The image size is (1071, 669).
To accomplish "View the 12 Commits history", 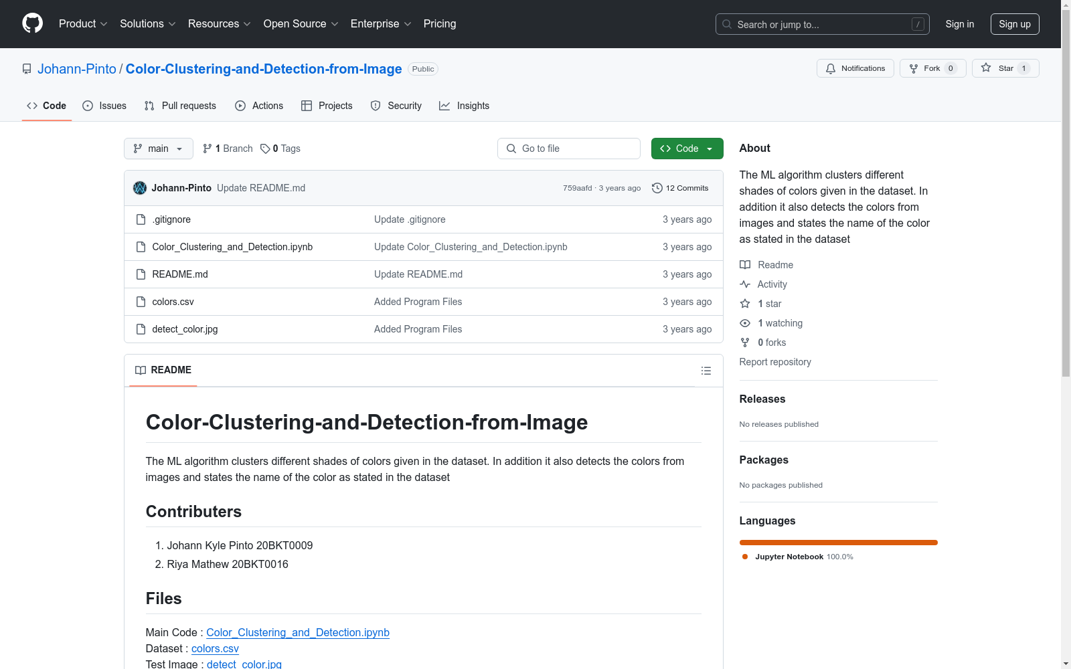I will click(x=680, y=188).
